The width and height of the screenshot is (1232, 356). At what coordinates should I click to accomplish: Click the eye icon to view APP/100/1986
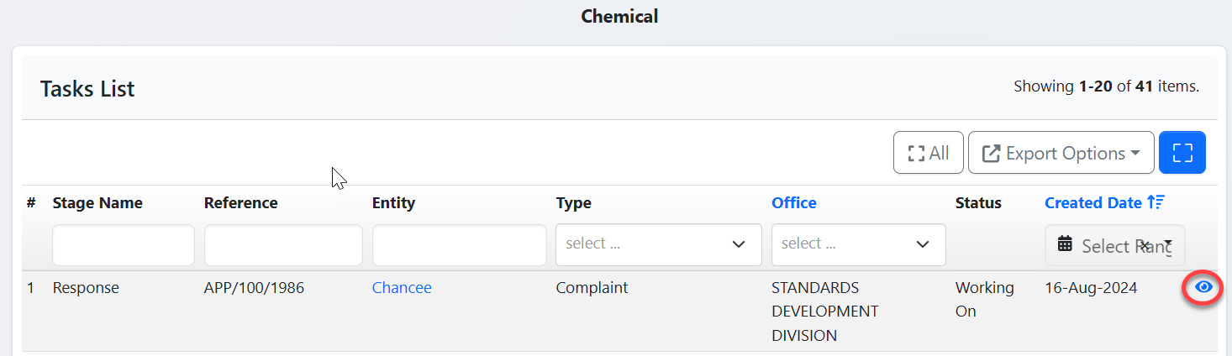point(1203,288)
